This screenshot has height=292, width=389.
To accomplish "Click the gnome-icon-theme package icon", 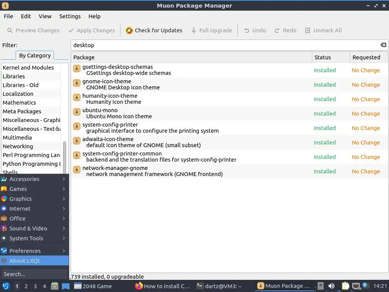I will [77, 83].
